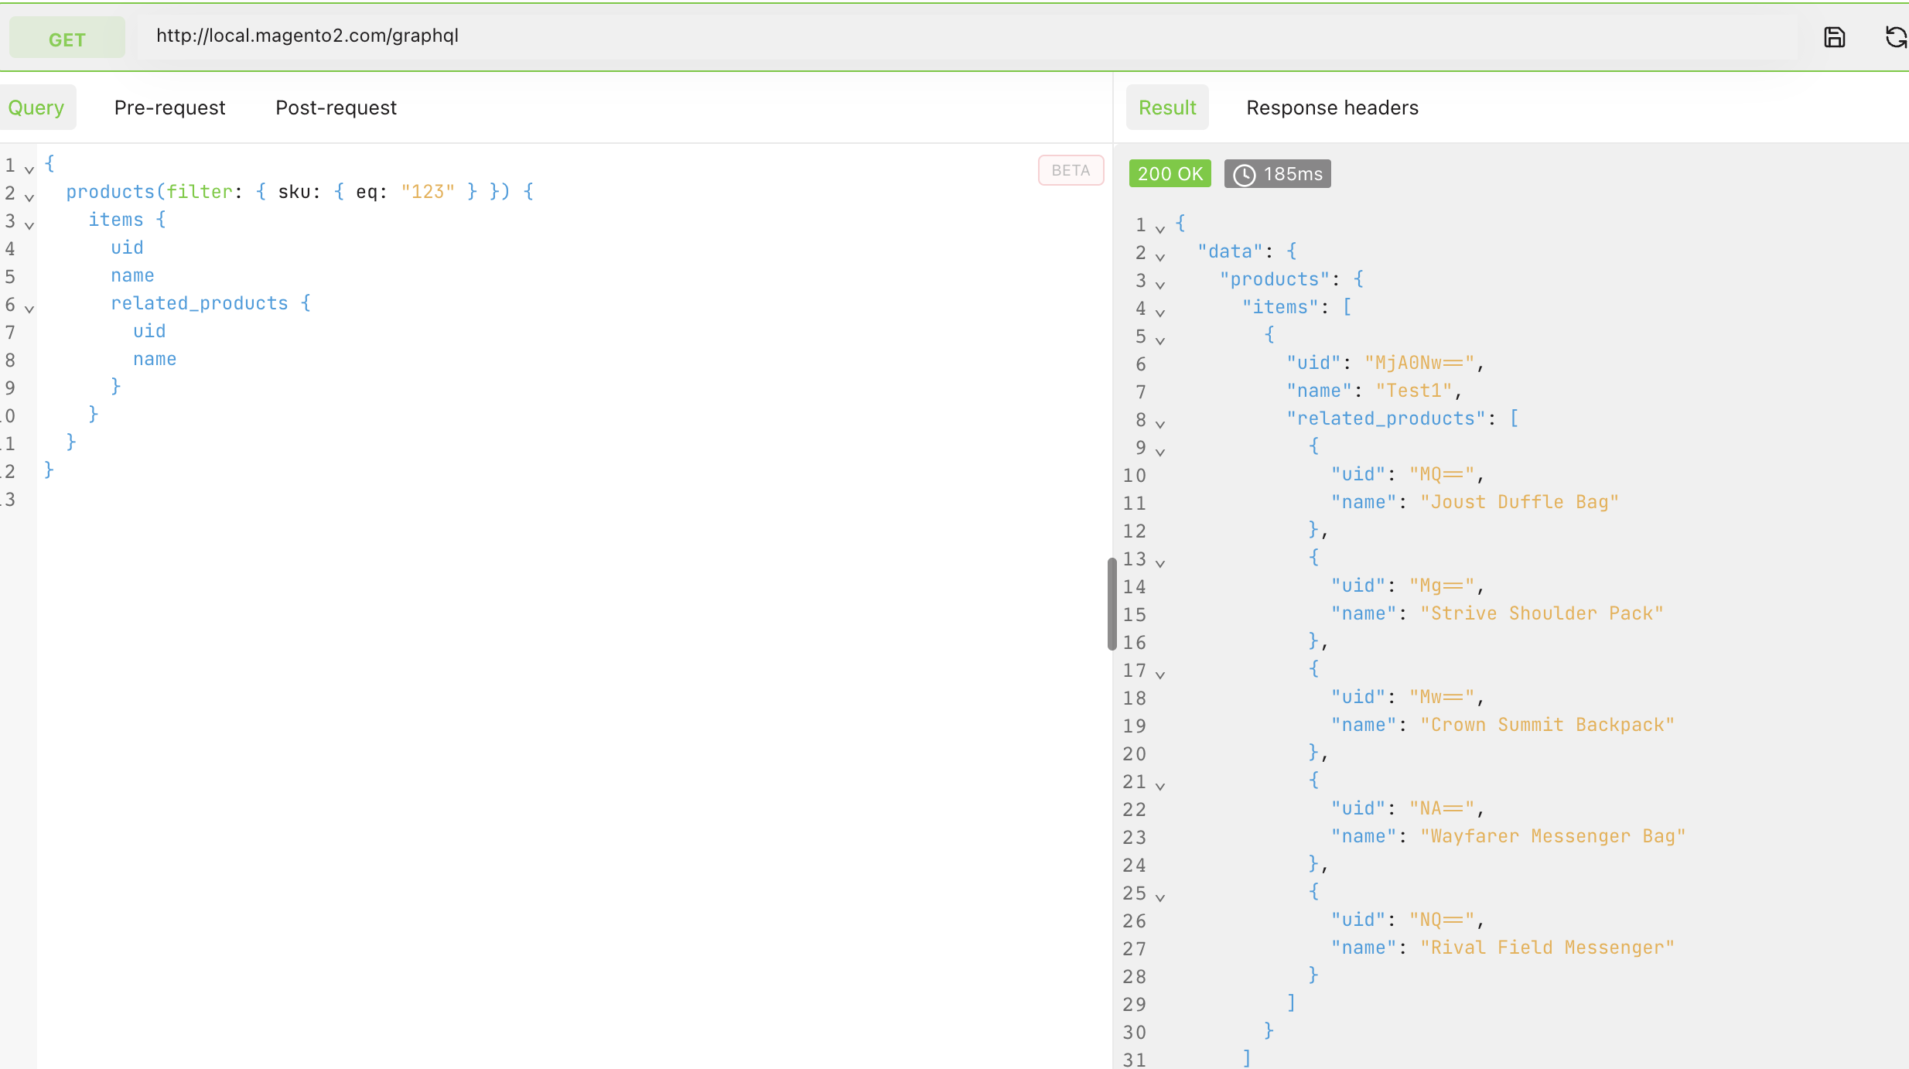1909x1069 pixels.
Task: Open the Response headers tab
Action: click(x=1332, y=108)
